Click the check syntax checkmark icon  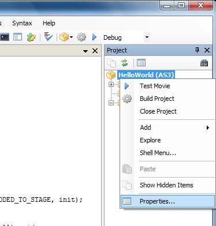pyautogui.click(x=48, y=36)
